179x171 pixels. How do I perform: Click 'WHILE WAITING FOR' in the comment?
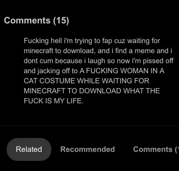tap(113, 81)
